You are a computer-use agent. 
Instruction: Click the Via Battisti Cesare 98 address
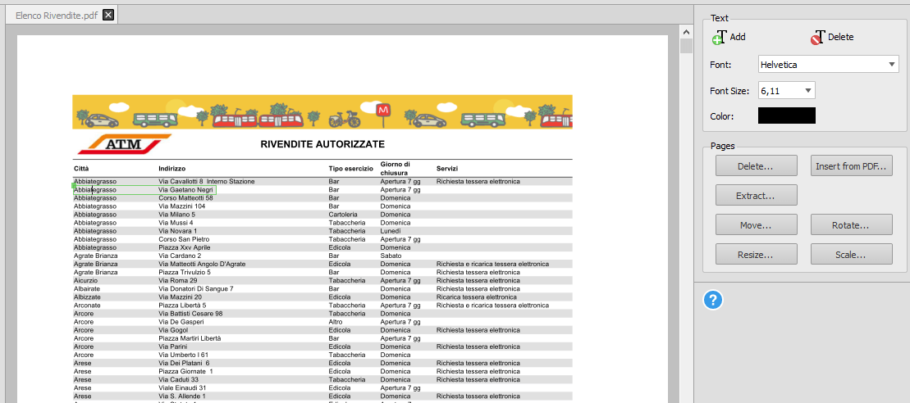pos(190,313)
